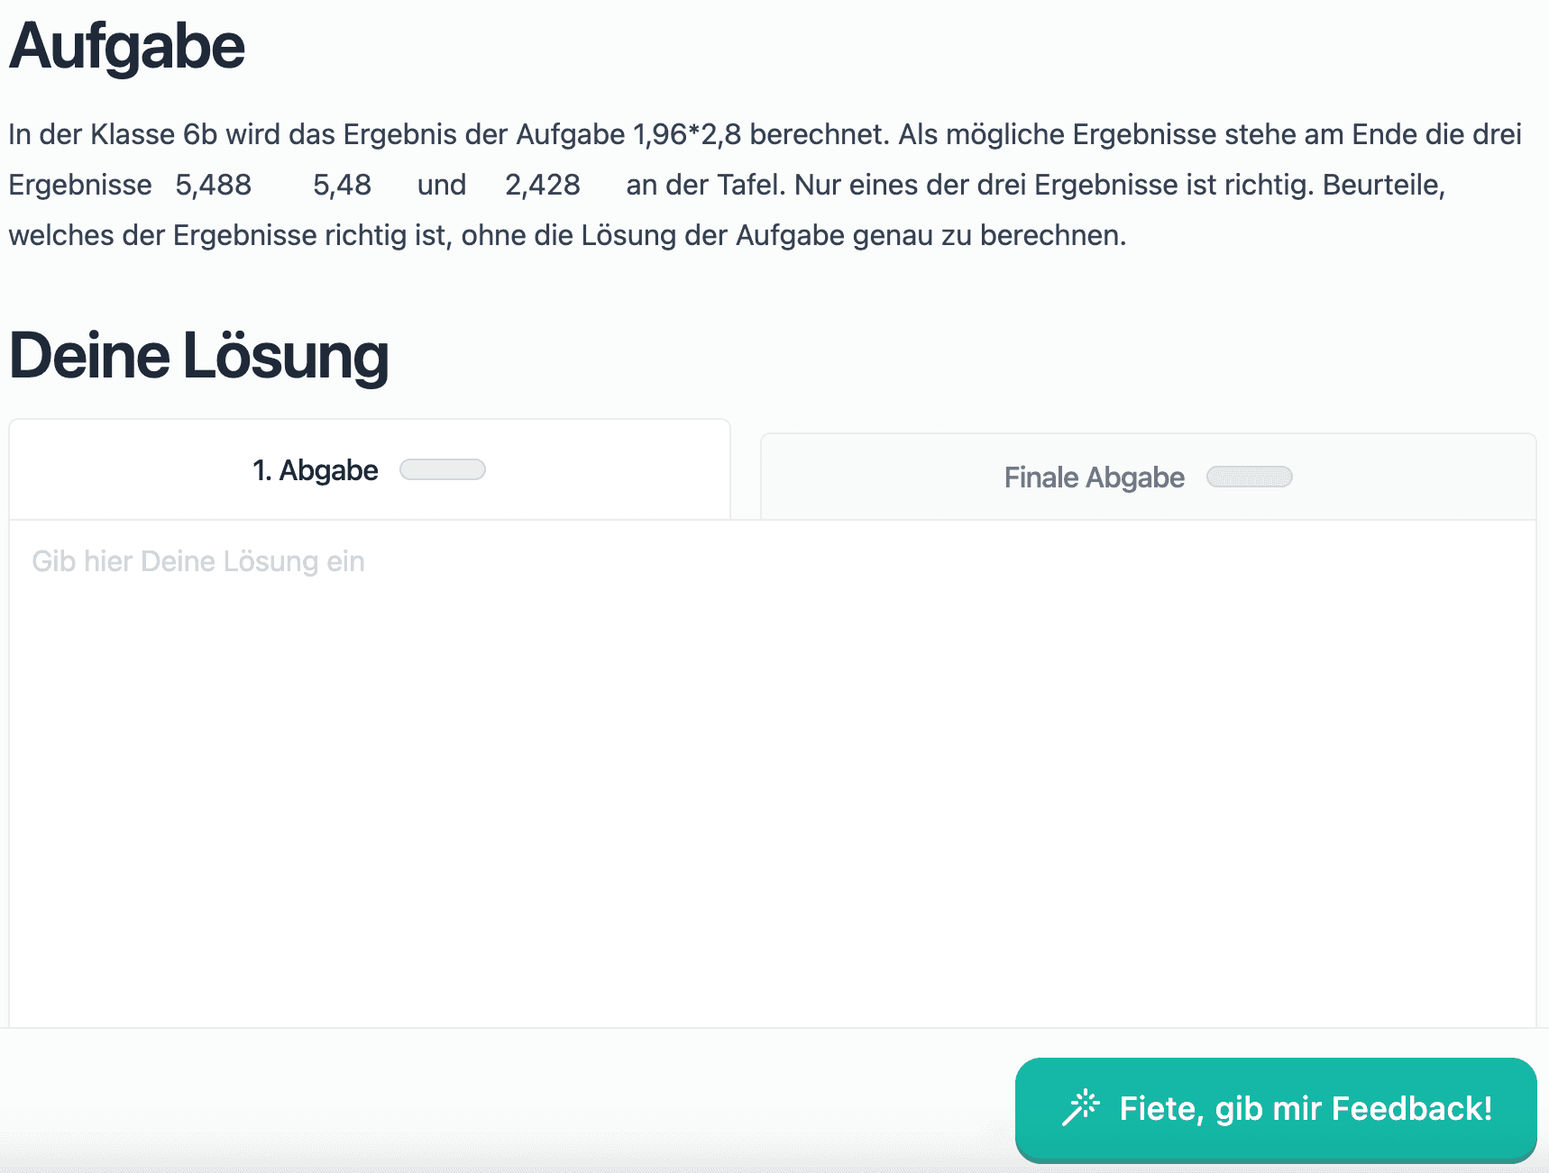Click the progress pill beside "Finale Abgabe"
1549x1173 pixels.
[1249, 477]
